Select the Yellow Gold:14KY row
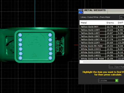The height and width of the screenshot is (93, 124). (102, 33)
